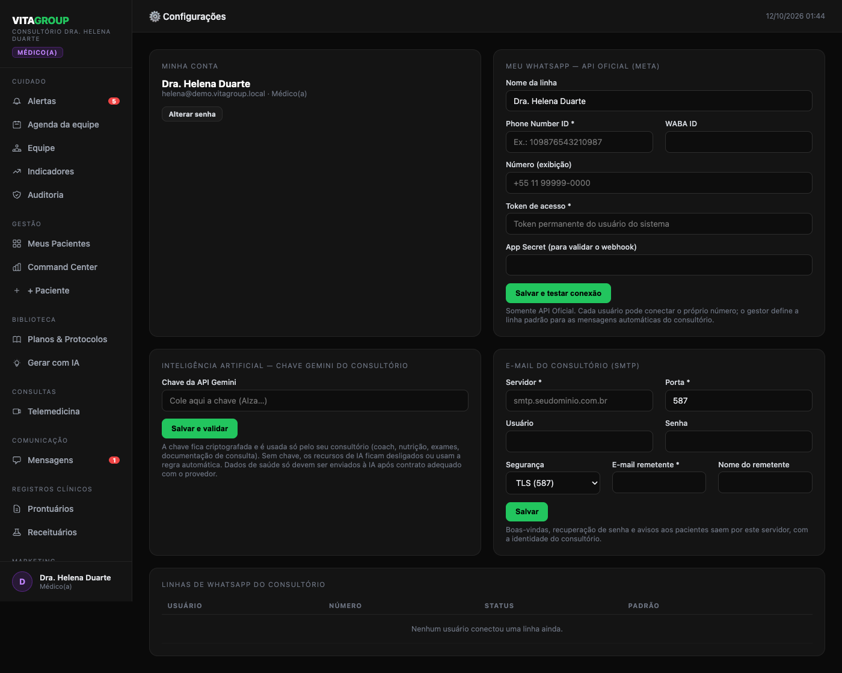This screenshot has height=673, width=842.
Task: Click the SMTP Senha field
Action: (739, 441)
